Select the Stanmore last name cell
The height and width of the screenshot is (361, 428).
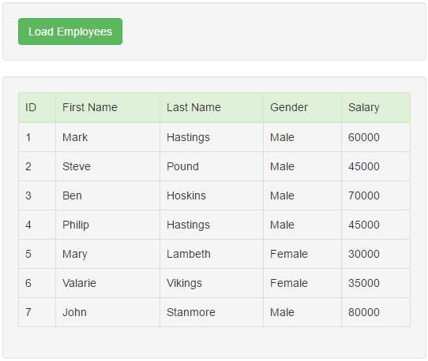pyautogui.click(x=212, y=312)
